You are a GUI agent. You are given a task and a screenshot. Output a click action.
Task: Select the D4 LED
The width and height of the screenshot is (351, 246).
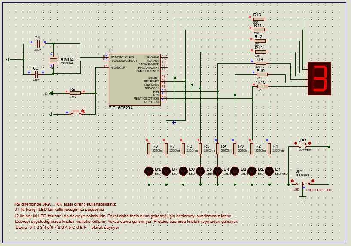tap(217, 170)
